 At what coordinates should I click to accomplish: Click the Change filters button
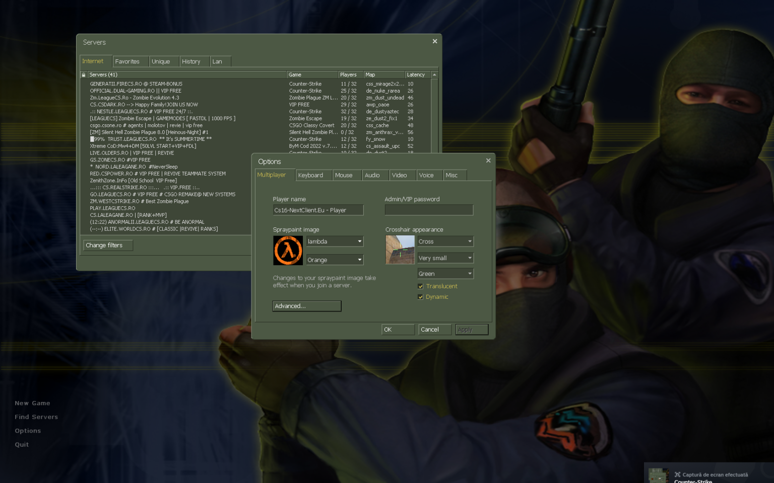point(107,245)
